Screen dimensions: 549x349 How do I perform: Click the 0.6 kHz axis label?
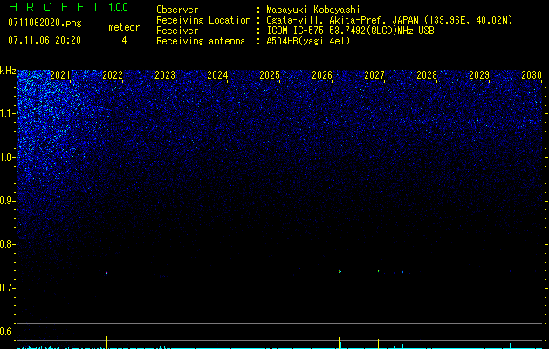(x=8, y=332)
